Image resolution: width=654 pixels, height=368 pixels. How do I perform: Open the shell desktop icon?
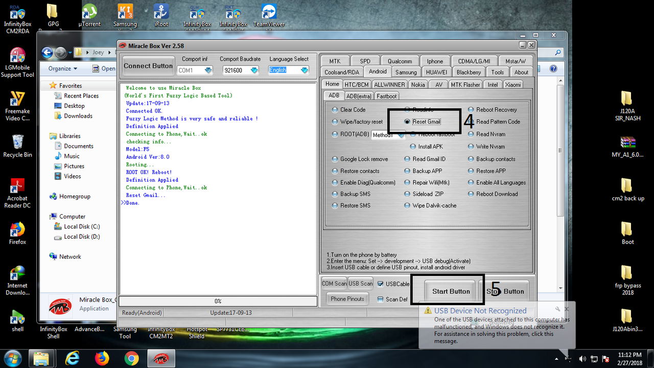pos(17,321)
